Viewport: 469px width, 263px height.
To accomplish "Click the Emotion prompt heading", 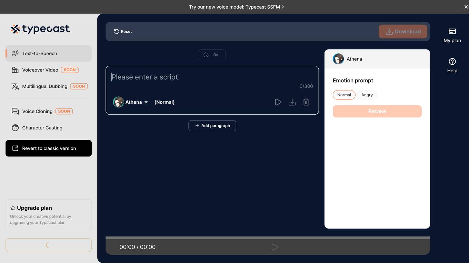I will pyautogui.click(x=353, y=81).
